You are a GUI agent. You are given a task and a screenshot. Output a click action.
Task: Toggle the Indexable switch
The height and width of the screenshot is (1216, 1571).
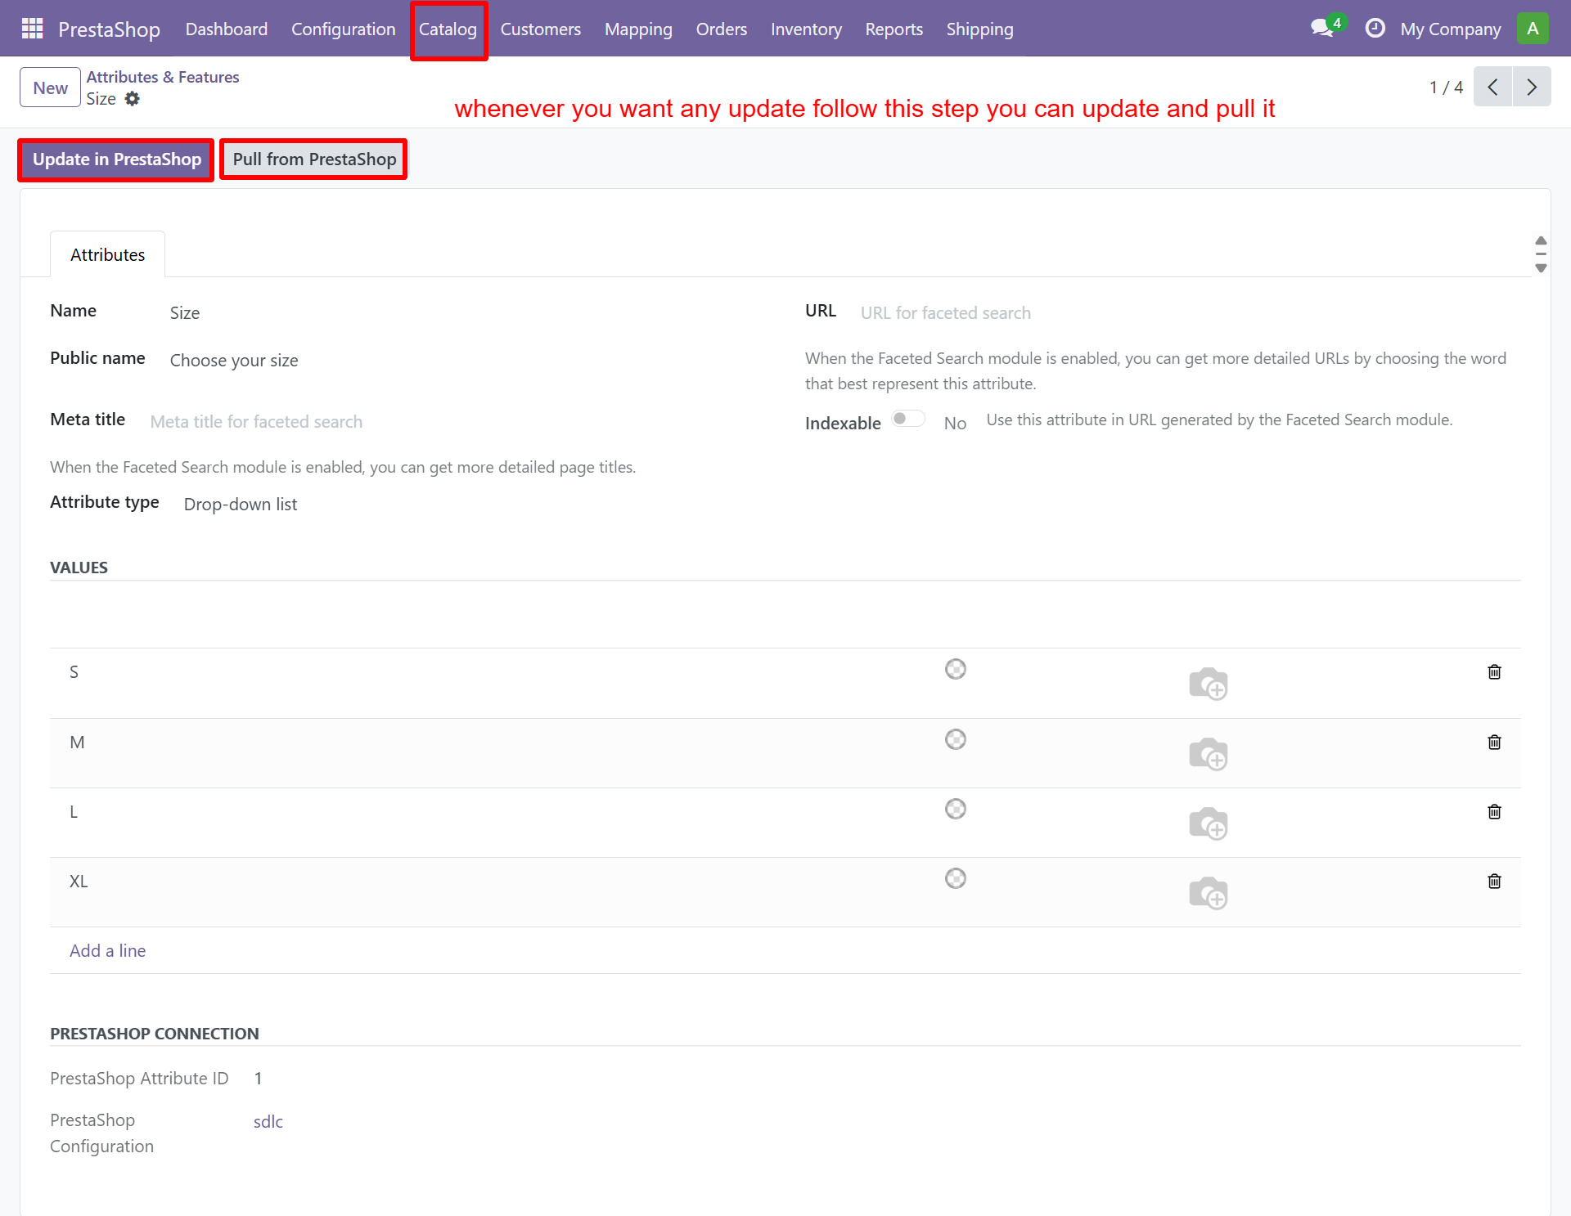coord(907,420)
